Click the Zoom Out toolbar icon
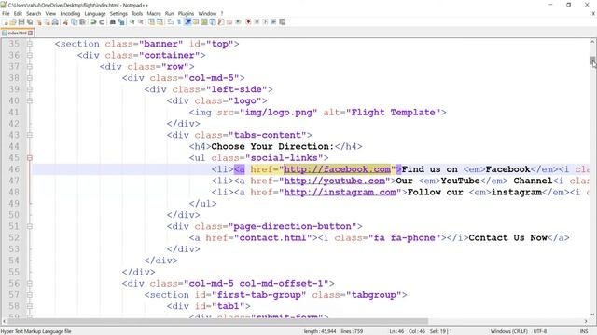Screen dimensions: 597x335 (x=141, y=22)
